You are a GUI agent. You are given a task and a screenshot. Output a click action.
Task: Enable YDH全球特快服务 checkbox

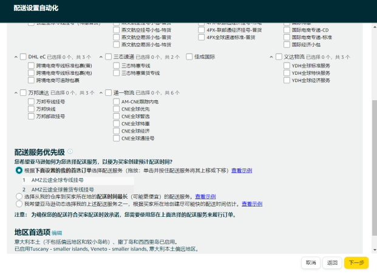point(287,73)
